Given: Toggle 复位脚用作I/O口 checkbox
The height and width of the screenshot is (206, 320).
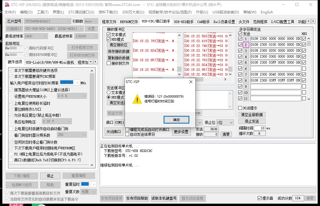Looking at the screenshot, I should (11, 109).
